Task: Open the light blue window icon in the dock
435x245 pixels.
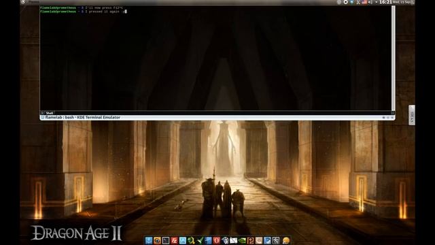Action: click(183, 240)
